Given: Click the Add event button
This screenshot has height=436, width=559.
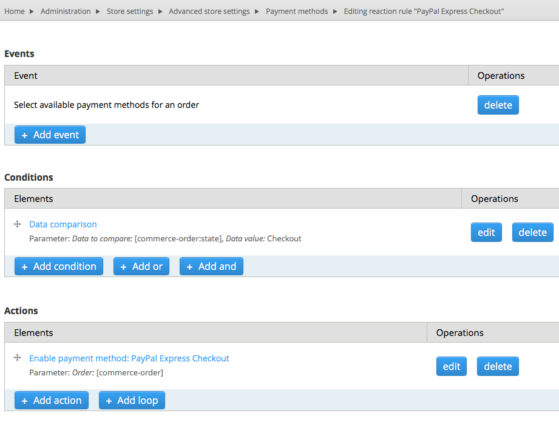Looking at the screenshot, I should point(50,135).
